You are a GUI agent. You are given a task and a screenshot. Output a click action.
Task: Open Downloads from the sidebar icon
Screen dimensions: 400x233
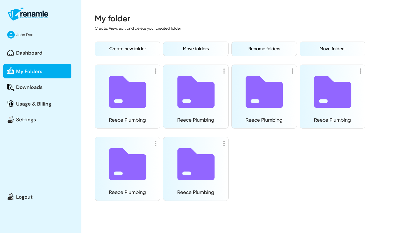[11, 87]
